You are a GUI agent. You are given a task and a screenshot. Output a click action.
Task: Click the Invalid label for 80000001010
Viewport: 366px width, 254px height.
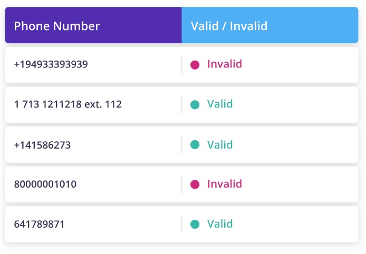click(x=225, y=184)
